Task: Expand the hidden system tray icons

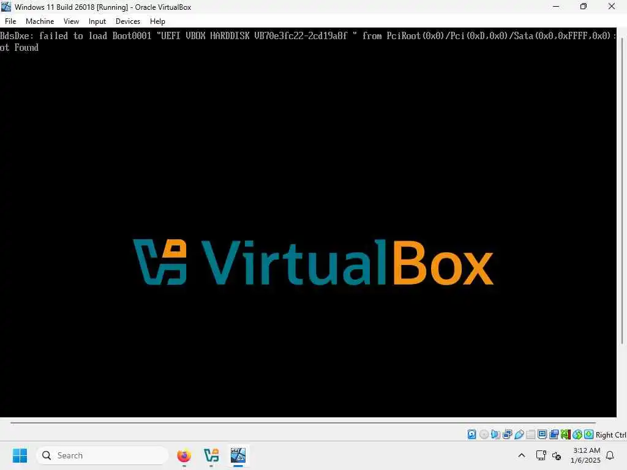Action: (522, 455)
